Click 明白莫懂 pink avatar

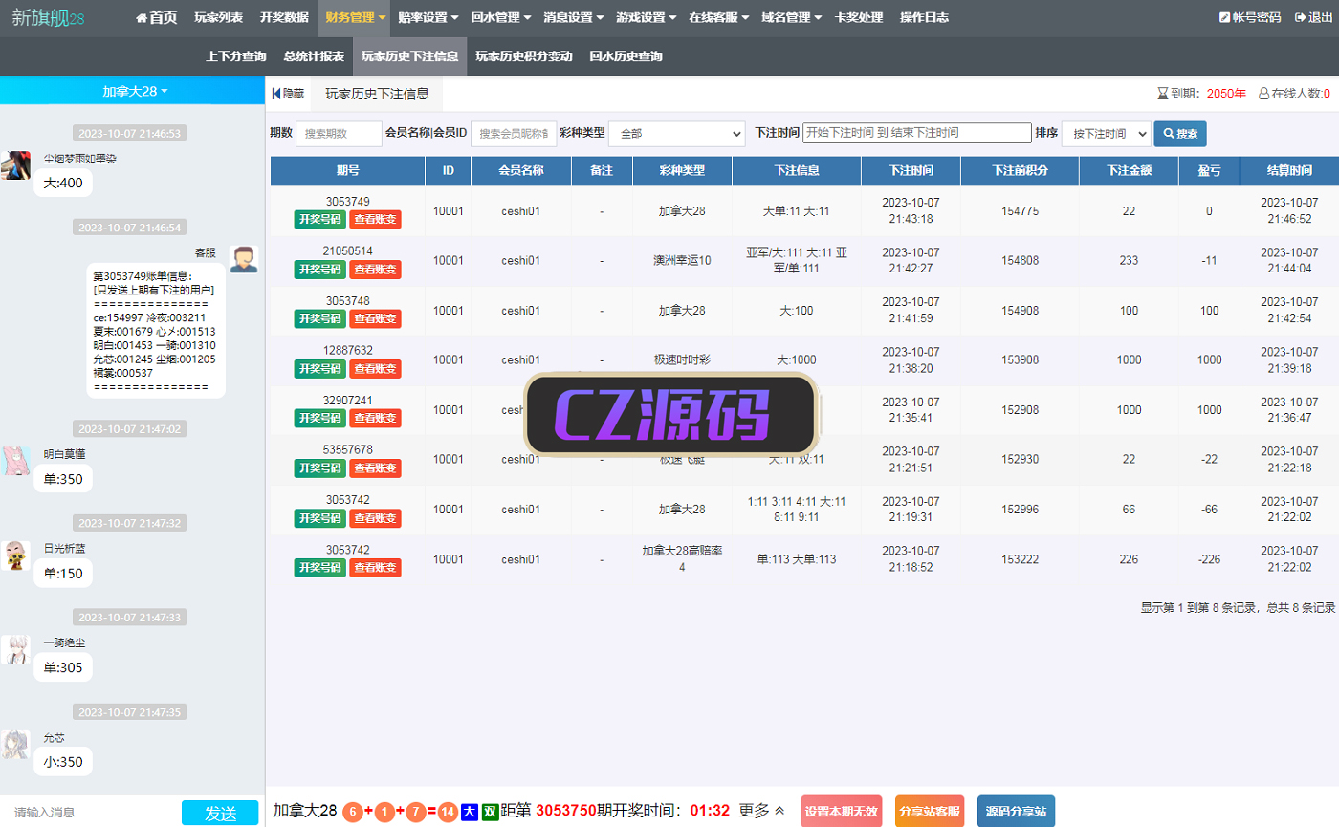pos(15,460)
